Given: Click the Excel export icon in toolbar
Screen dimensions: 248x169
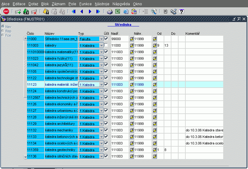Looking at the screenshot, I should pos(118,11).
